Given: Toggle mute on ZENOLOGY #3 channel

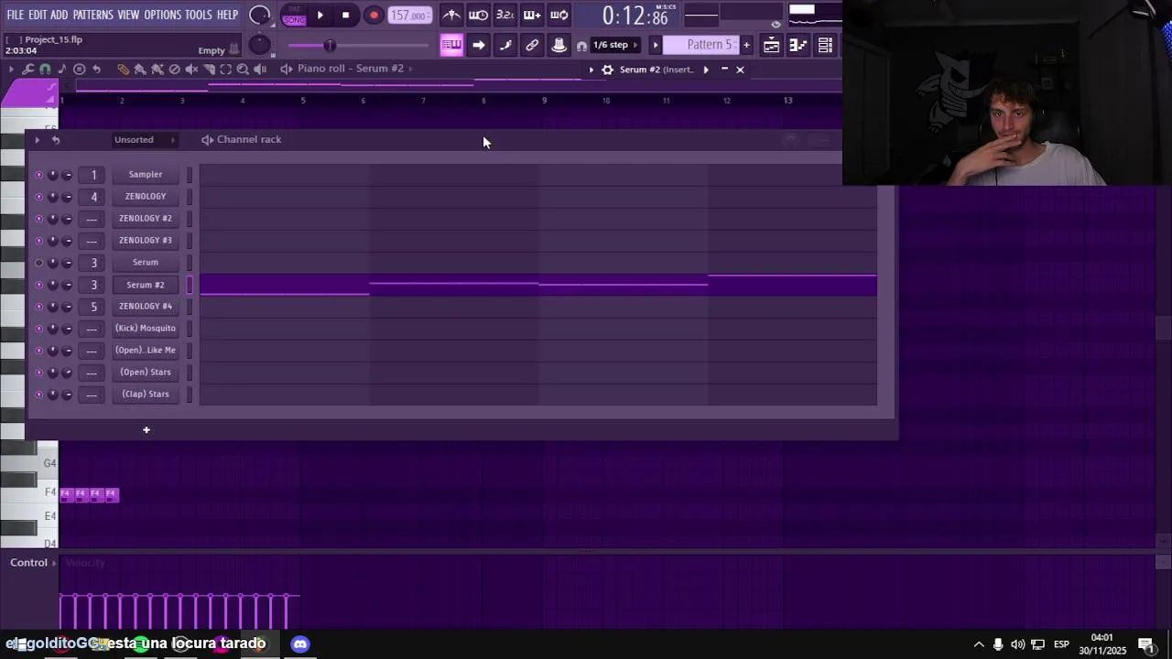Looking at the screenshot, I should click(38, 241).
